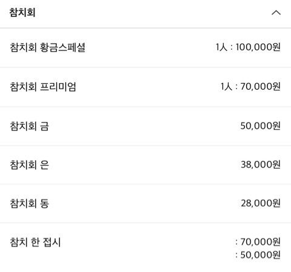
Task: Click the 접시 word in last item
Action: pyautogui.click(x=52, y=242)
